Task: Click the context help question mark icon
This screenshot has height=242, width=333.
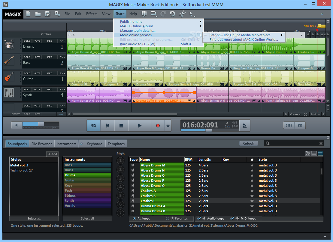Action: 144,14
